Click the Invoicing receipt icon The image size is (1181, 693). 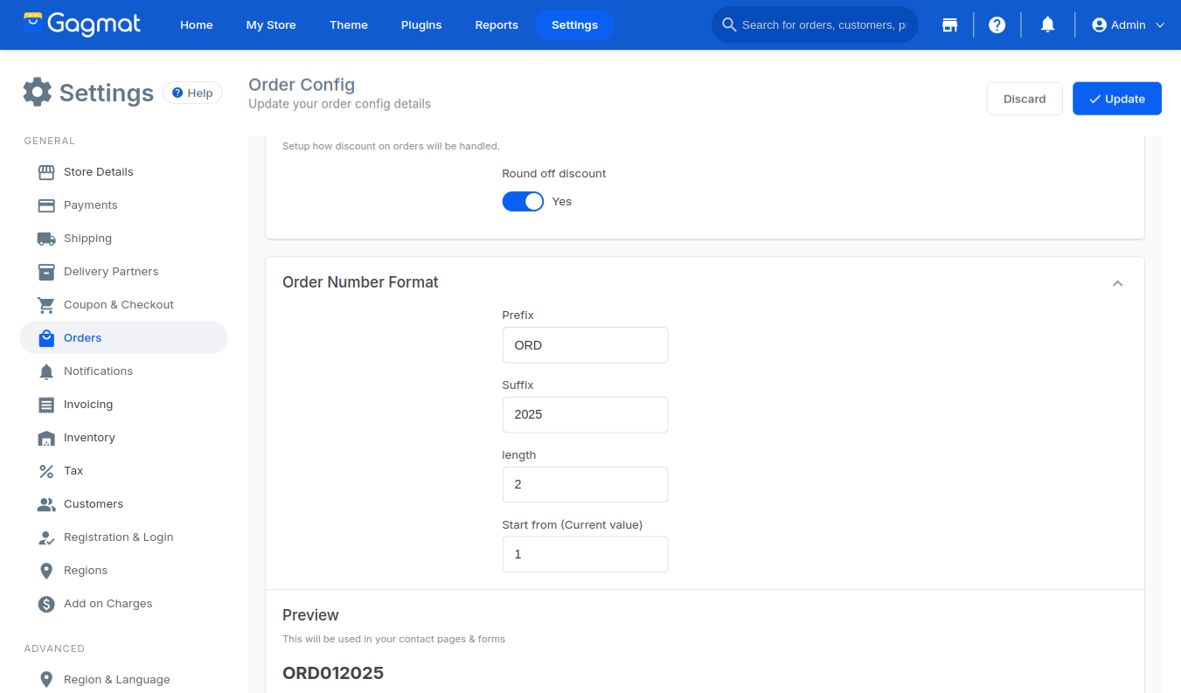[46, 405]
